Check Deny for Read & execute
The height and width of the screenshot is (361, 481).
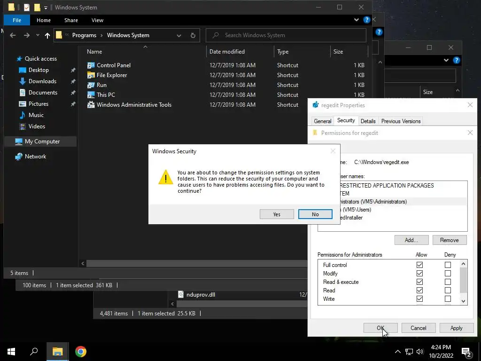pos(448,282)
